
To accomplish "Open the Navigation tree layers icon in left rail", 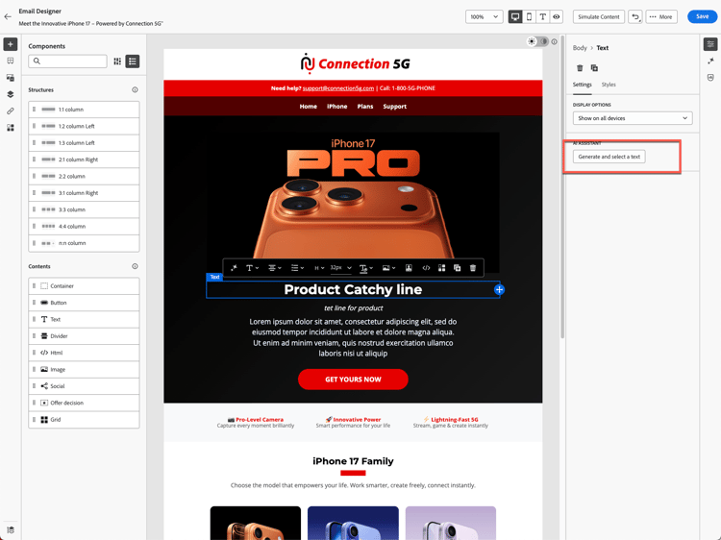I will (11, 94).
